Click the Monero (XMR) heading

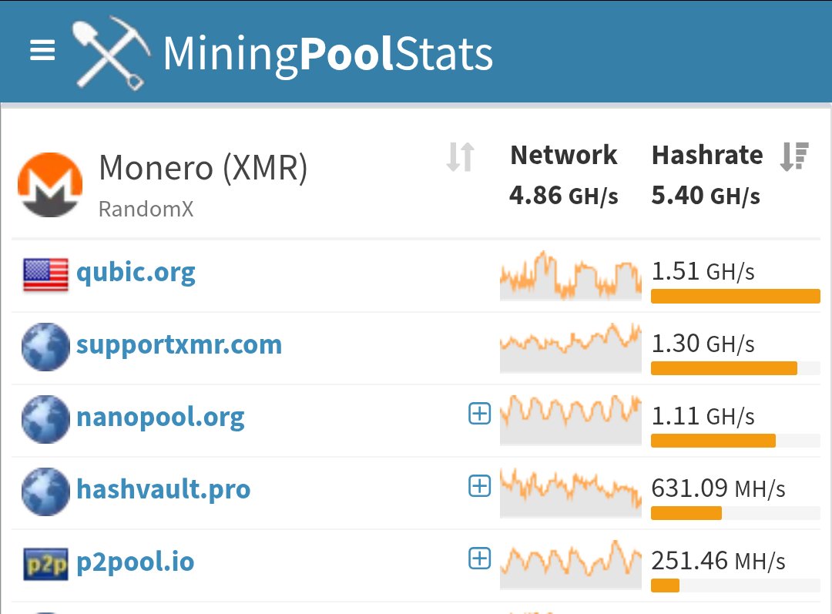coord(203,168)
